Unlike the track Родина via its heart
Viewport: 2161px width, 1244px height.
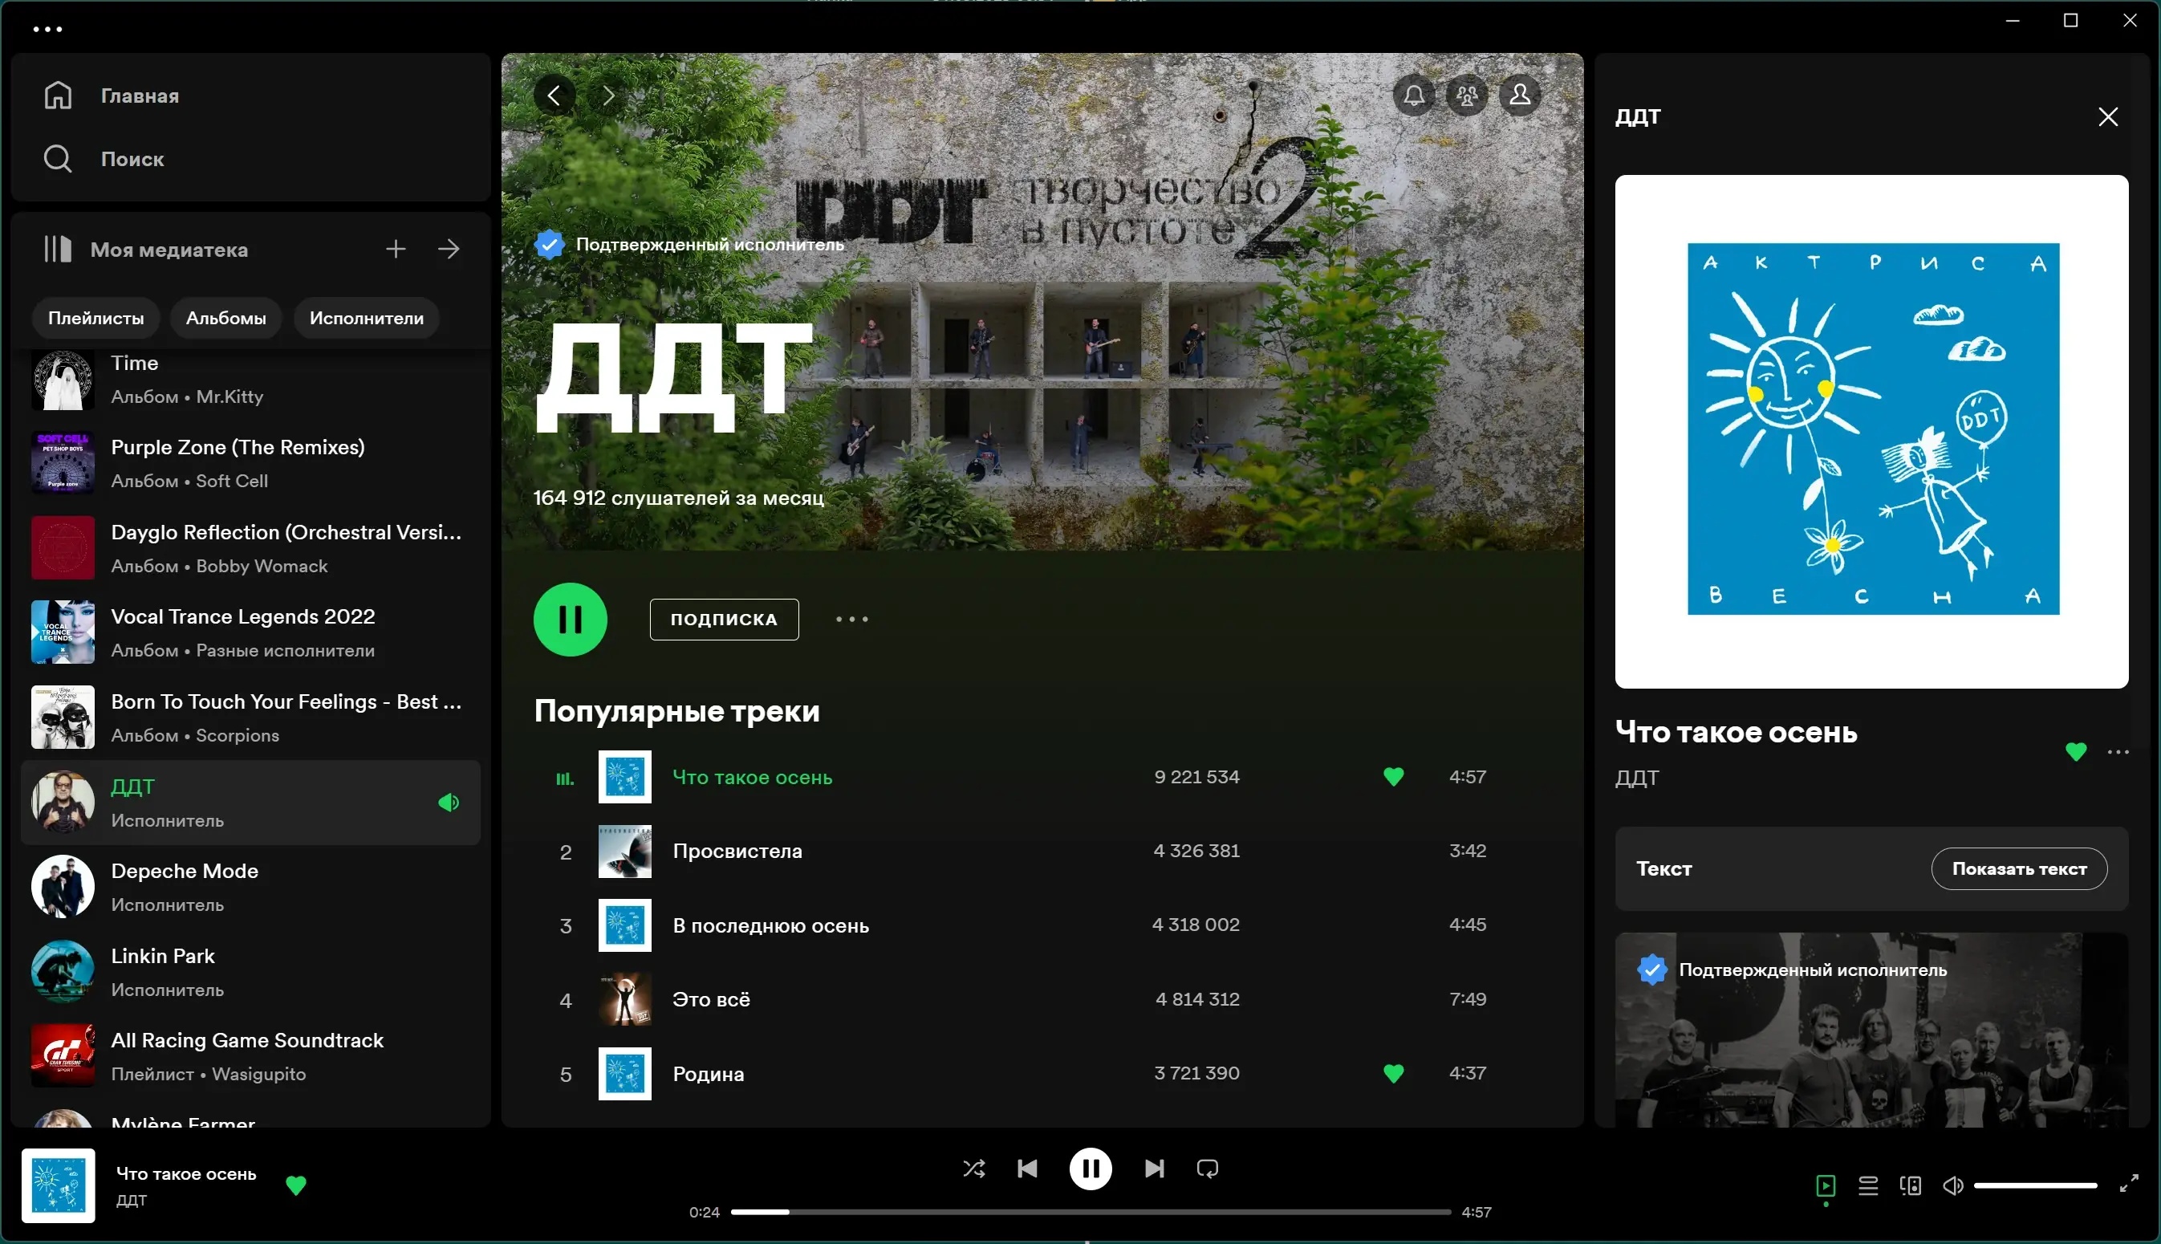pyautogui.click(x=1393, y=1073)
